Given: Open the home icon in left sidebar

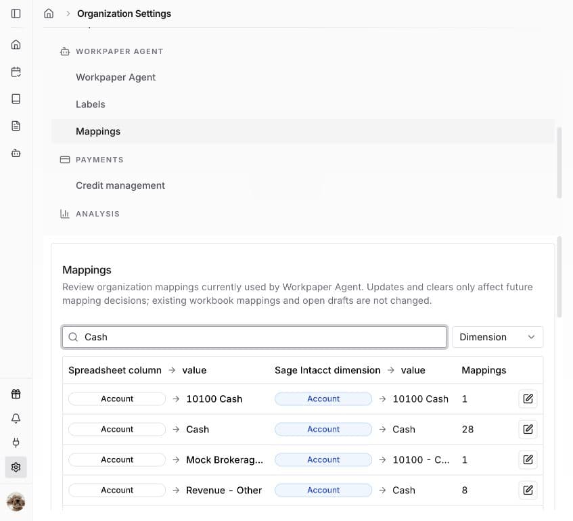Looking at the screenshot, I should click(x=16, y=45).
